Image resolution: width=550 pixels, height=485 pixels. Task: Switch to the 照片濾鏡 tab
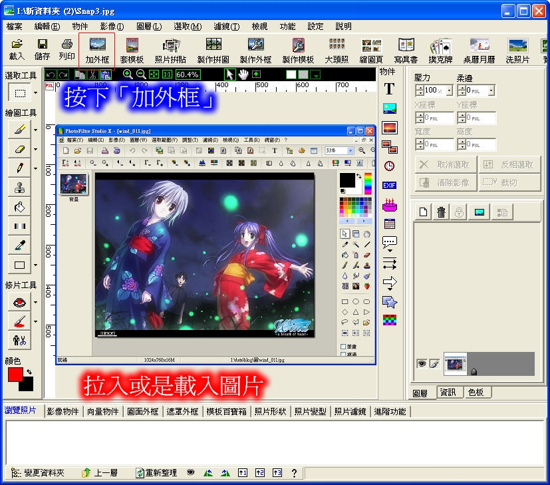coord(350,411)
